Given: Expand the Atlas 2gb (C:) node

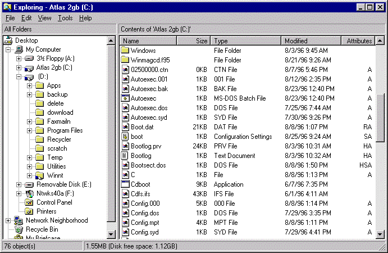Looking at the screenshot, I should point(19,67).
